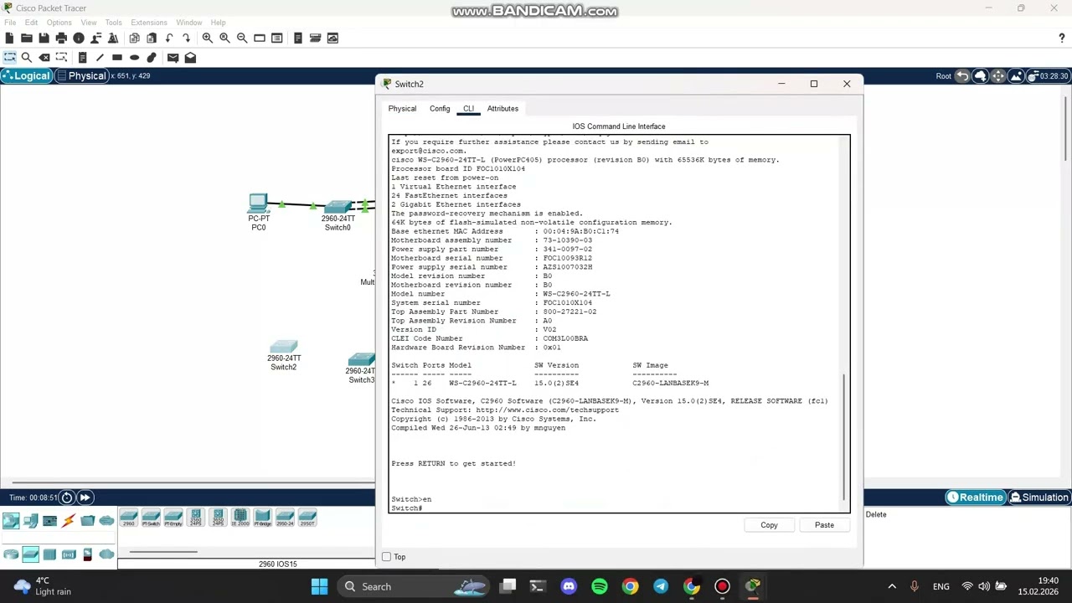Click the Move Object icon
1072x603 pixels.
click(x=998, y=76)
